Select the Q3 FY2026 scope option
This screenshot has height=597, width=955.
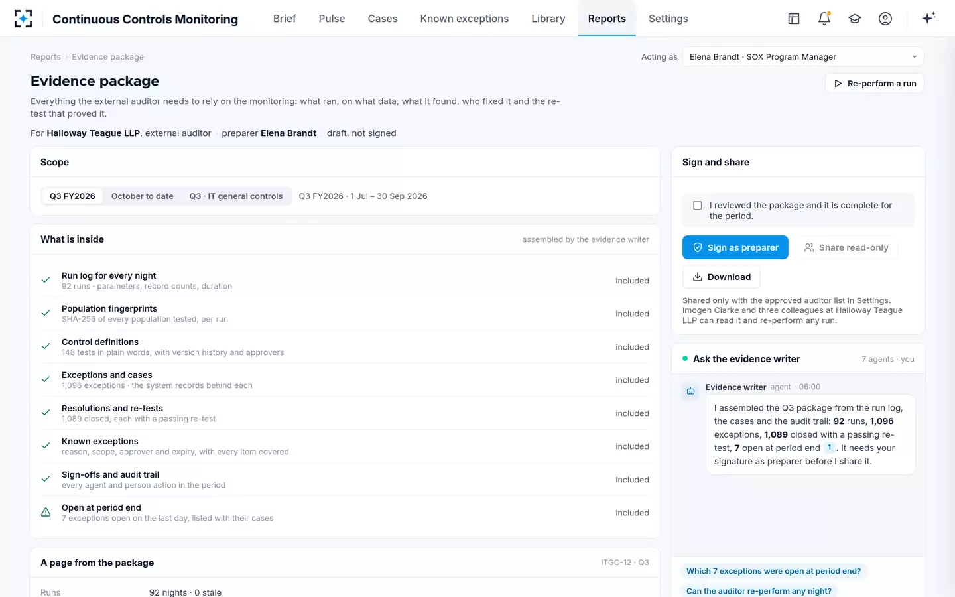pos(72,196)
